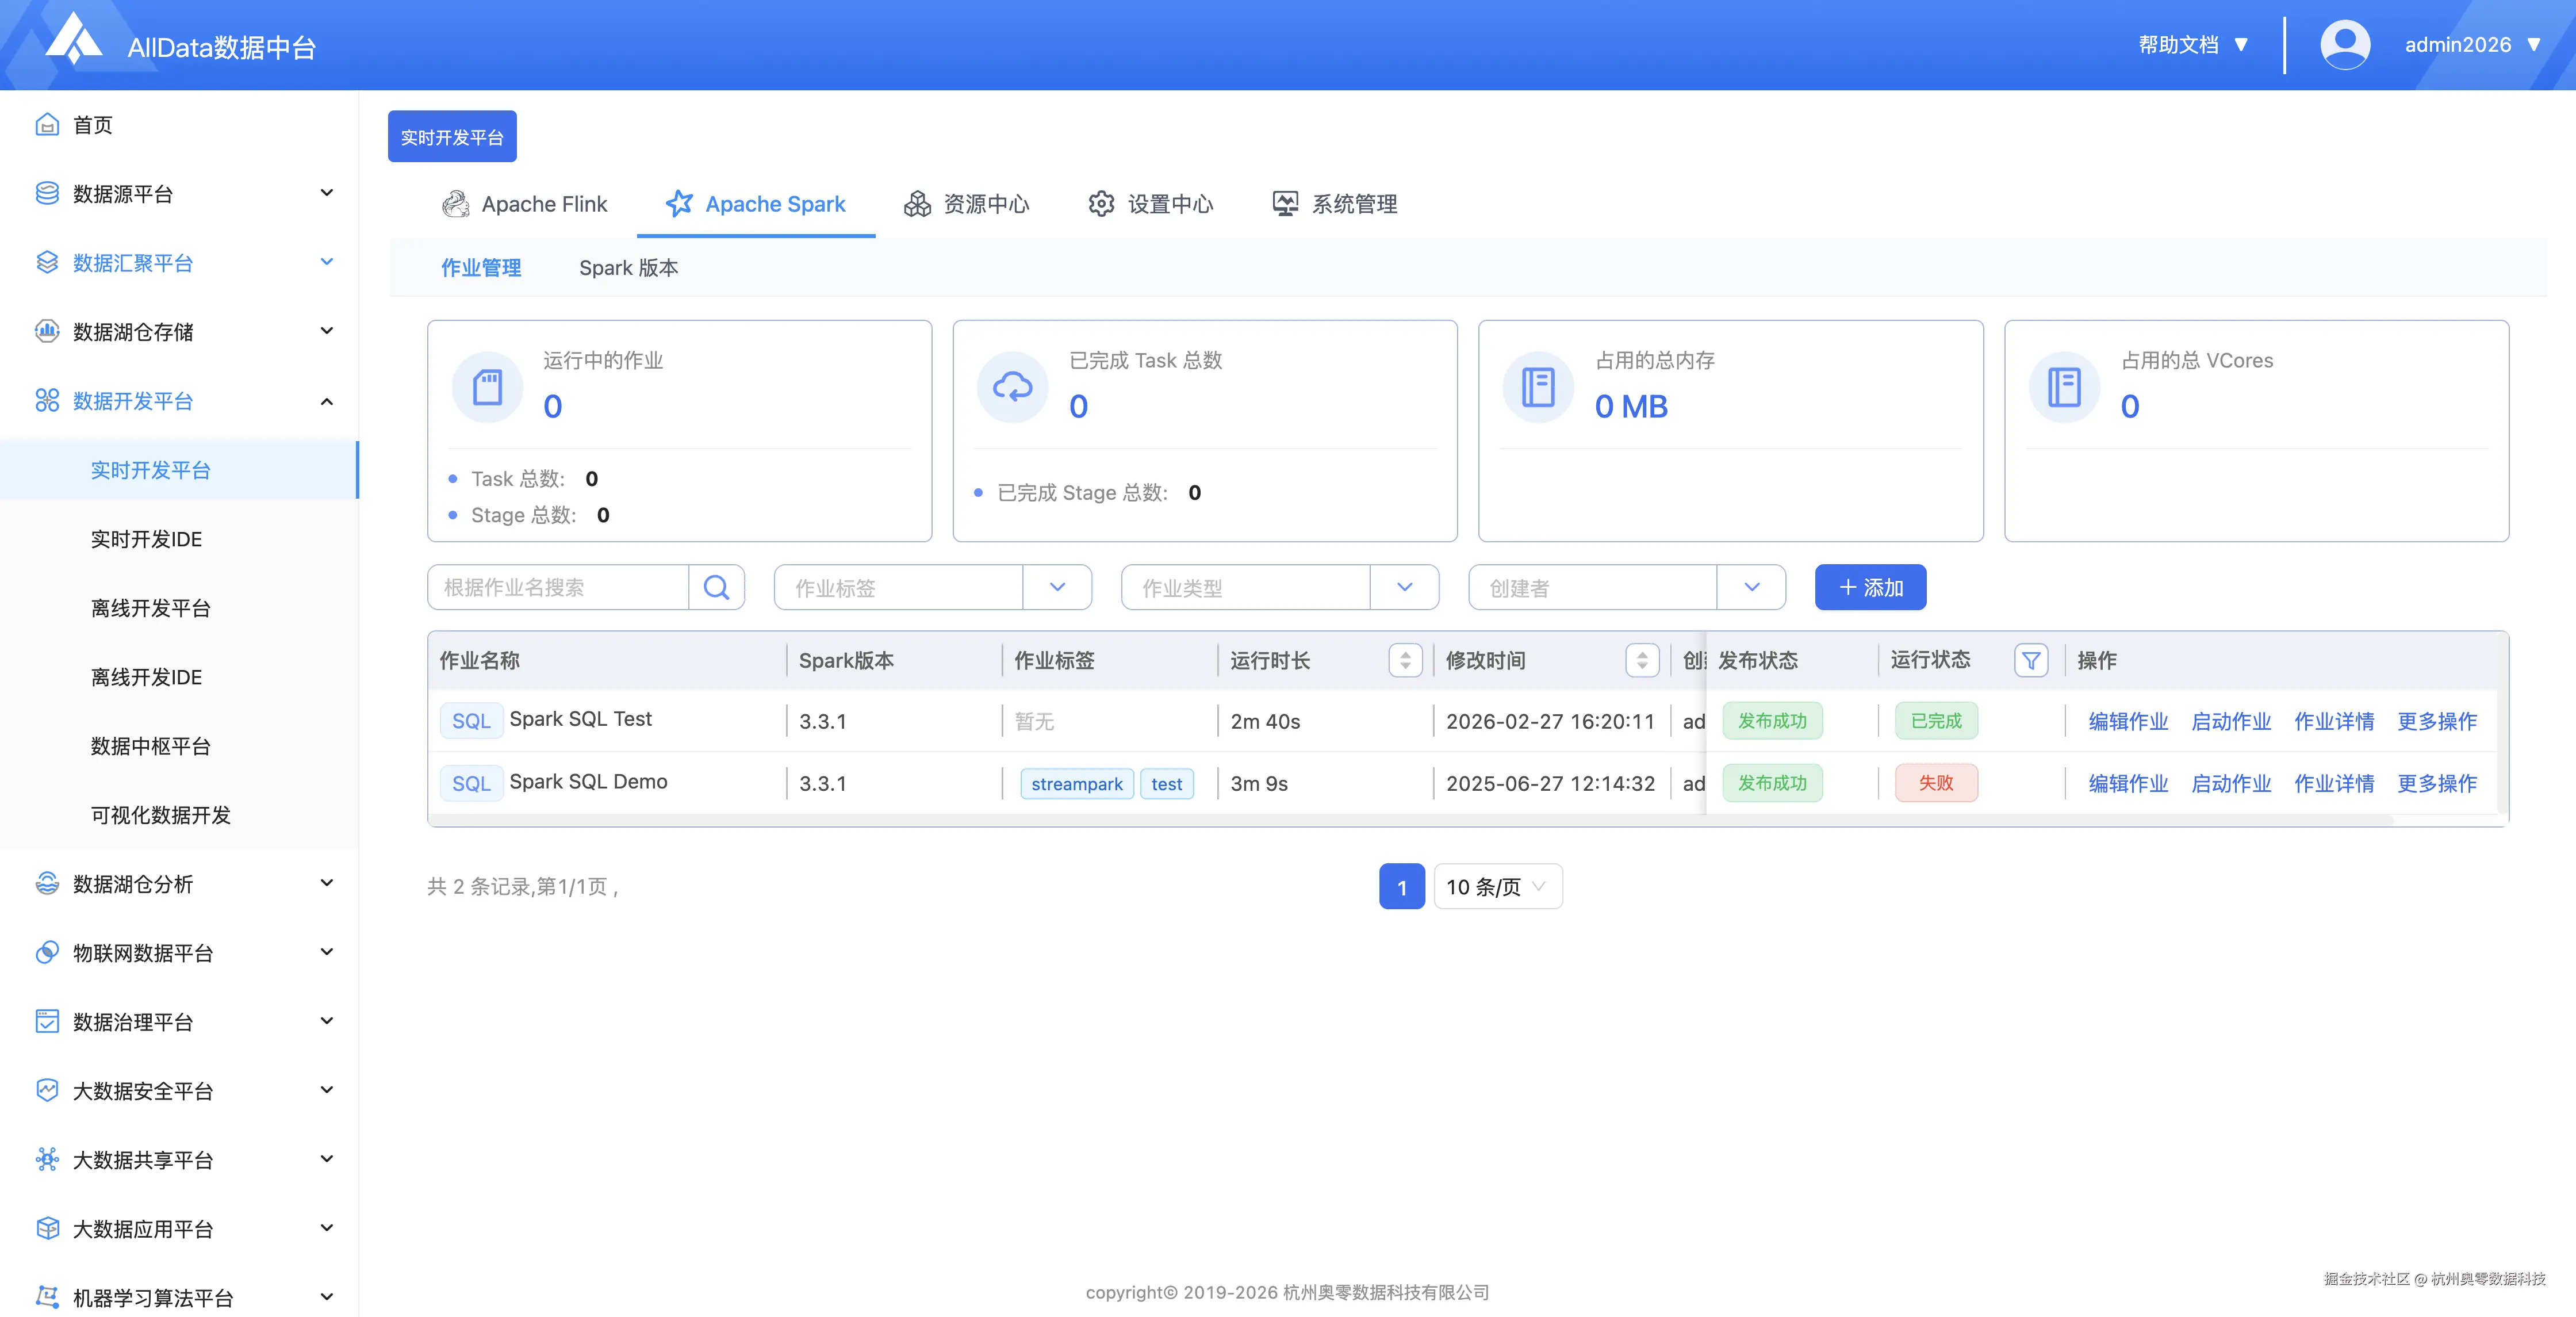Expand the 数据湖仓存储 menu chevron

pos(326,330)
